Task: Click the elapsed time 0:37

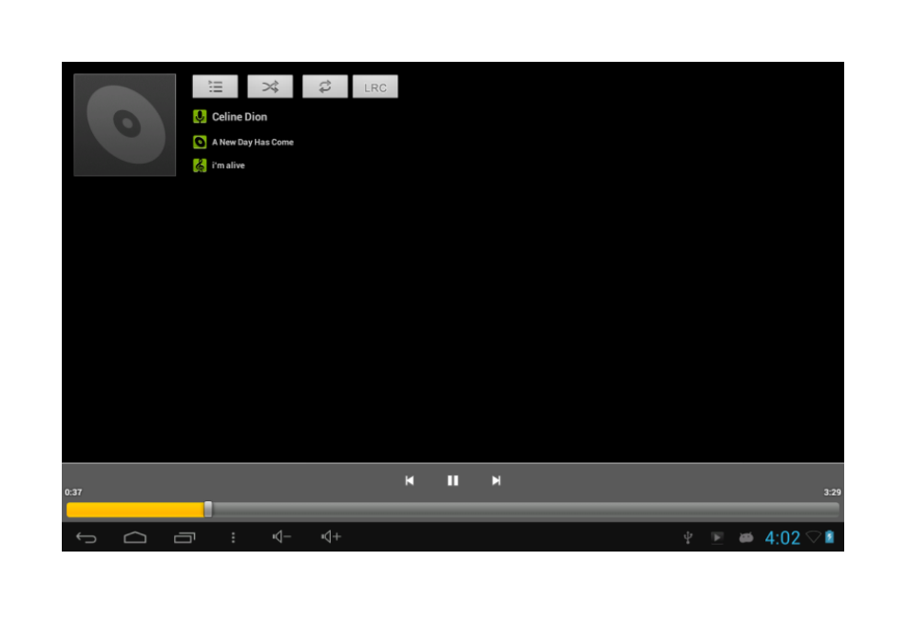Action: 73,493
